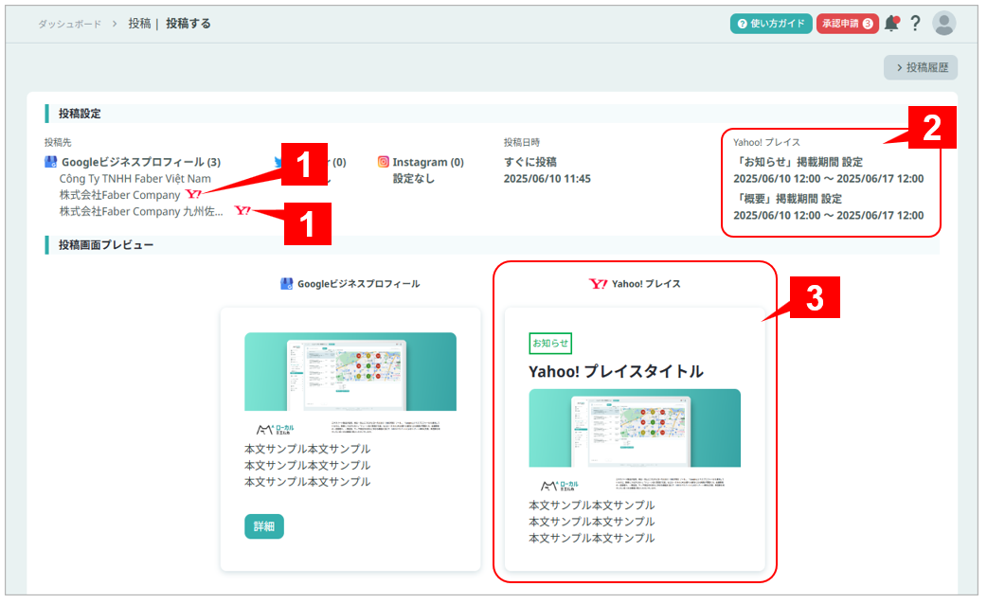
Task: Click the 投稿 breadcrumb item
Action: pyautogui.click(x=139, y=24)
